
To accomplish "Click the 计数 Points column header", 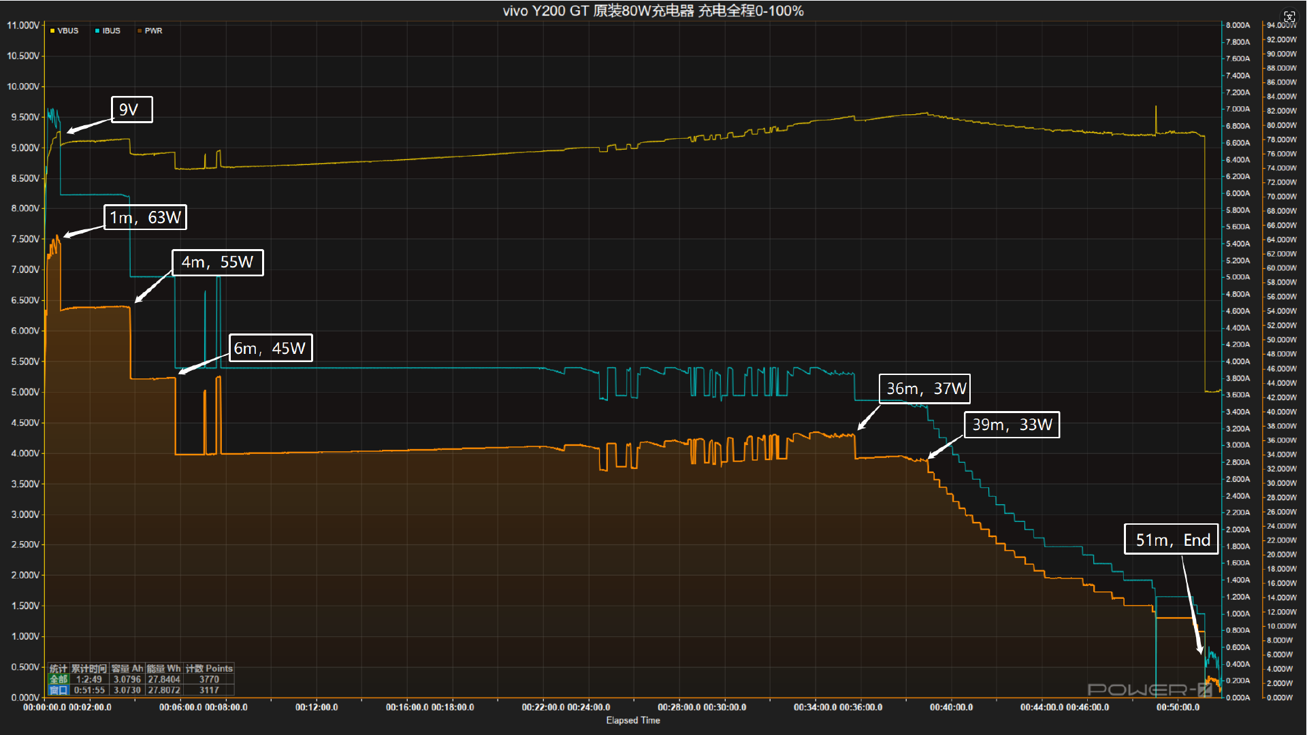I will (209, 668).
